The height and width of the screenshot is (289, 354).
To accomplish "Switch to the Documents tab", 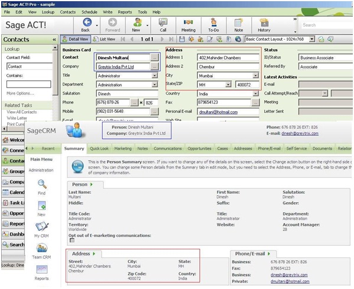I will click(322, 148).
